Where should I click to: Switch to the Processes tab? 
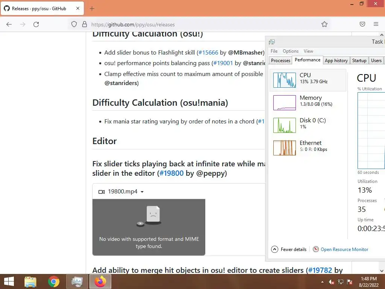coord(280,61)
